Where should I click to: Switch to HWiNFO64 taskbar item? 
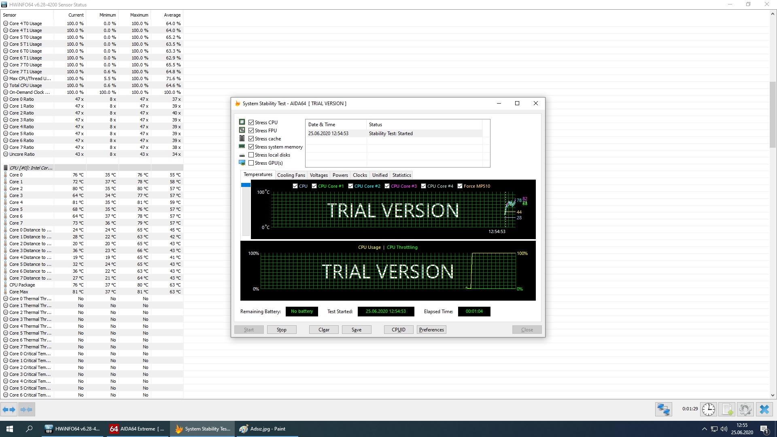pos(73,429)
